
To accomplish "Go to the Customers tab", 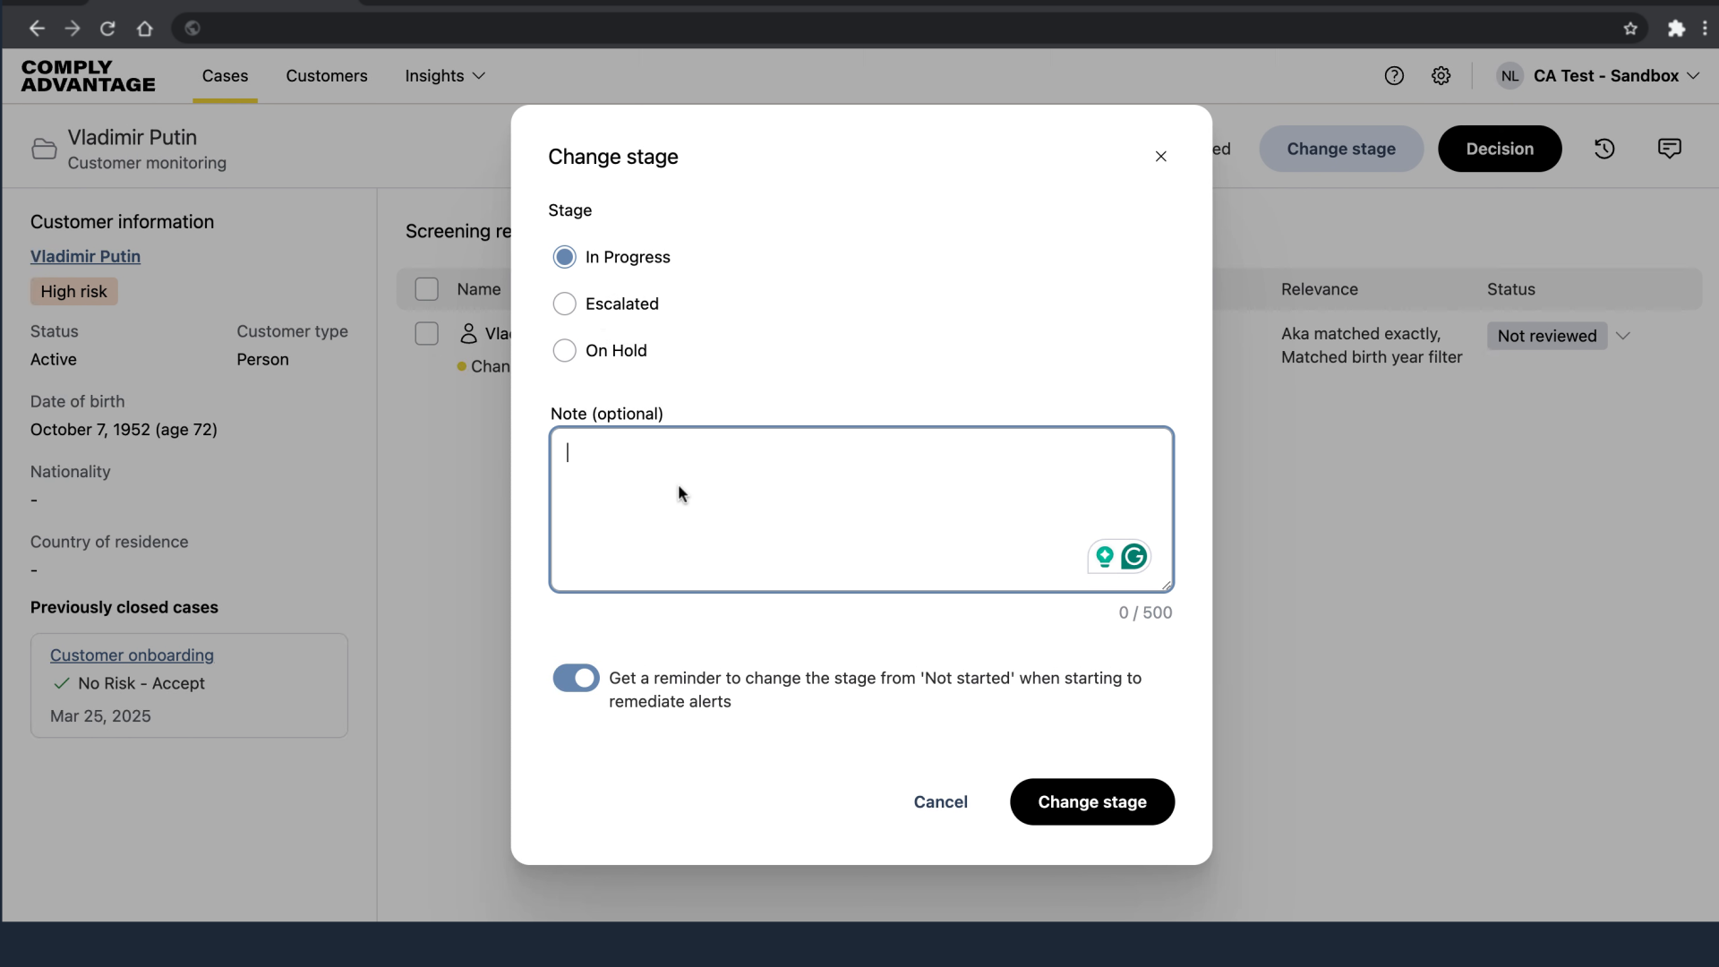I will [327, 76].
